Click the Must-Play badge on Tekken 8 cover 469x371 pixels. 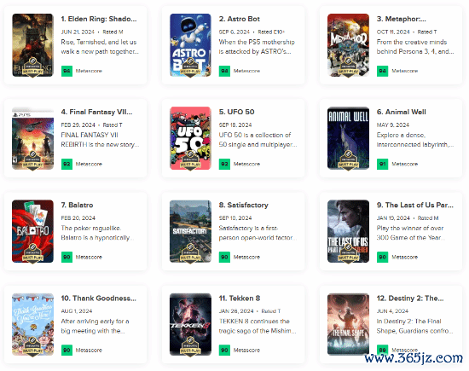[x=190, y=347]
